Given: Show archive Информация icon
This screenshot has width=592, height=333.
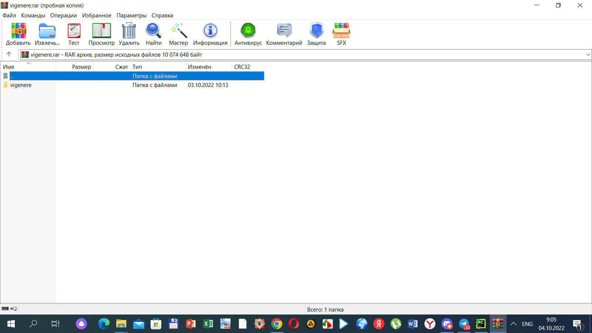Looking at the screenshot, I should tap(210, 31).
